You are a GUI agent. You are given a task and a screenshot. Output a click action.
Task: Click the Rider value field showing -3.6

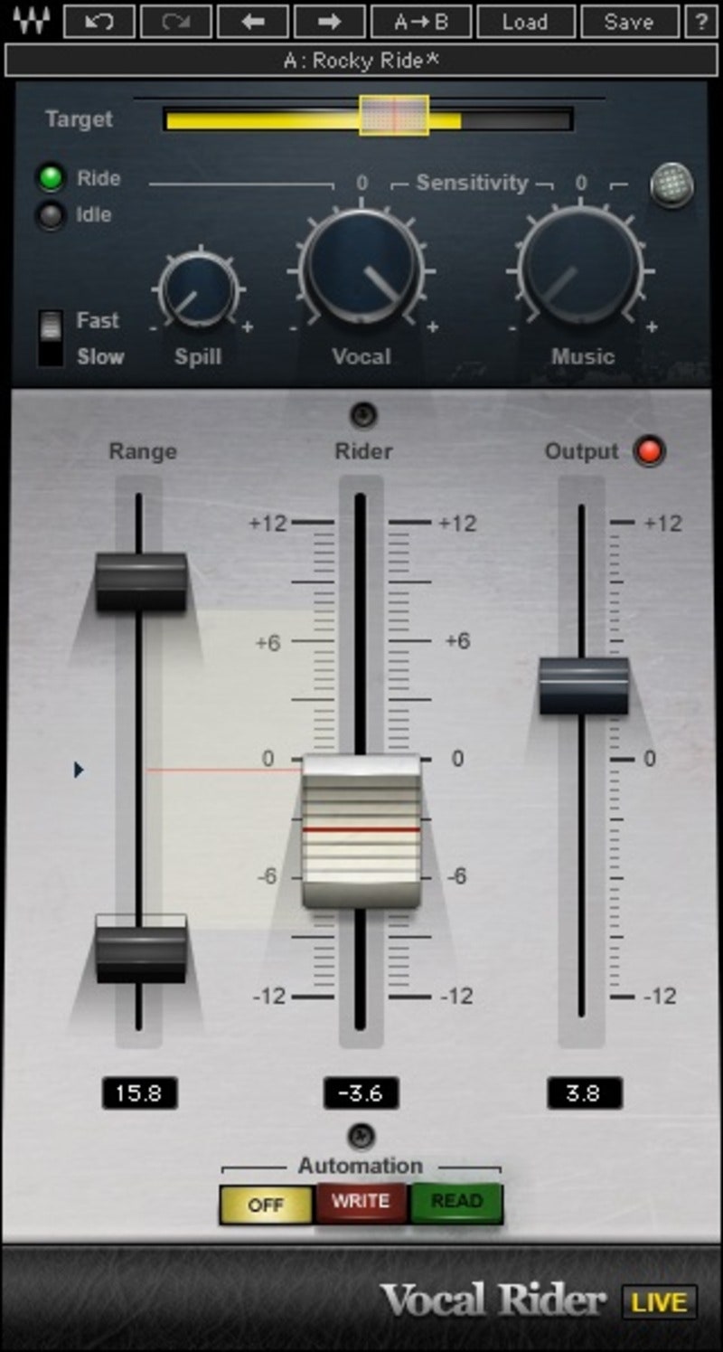click(361, 1093)
